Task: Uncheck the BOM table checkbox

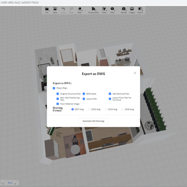Action: click(84, 94)
